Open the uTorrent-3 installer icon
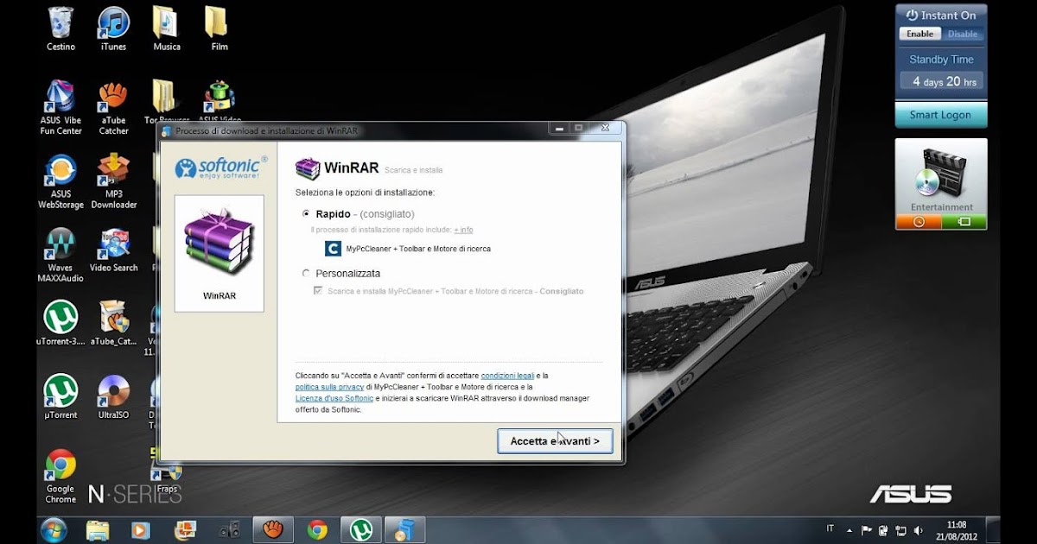1037x544 pixels. [60, 324]
